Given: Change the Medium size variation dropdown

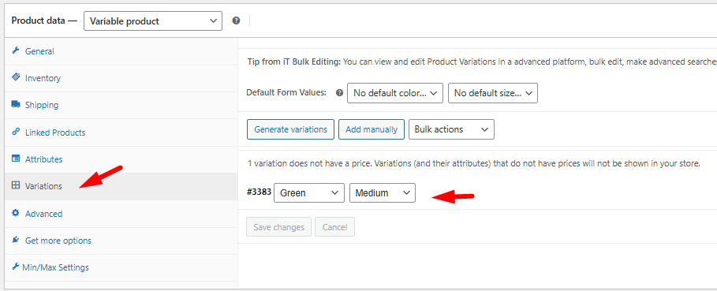Looking at the screenshot, I should tap(383, 192).
